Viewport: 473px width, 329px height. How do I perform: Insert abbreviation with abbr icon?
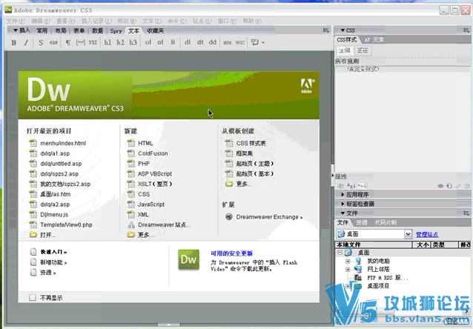coord(228,42)
